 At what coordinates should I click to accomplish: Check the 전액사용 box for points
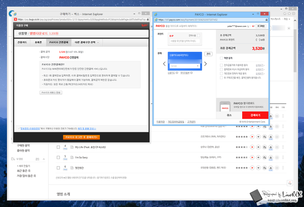coord(198,36)
